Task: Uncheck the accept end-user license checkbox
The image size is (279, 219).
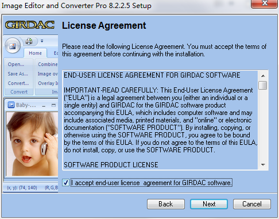Action: [65, 182]
